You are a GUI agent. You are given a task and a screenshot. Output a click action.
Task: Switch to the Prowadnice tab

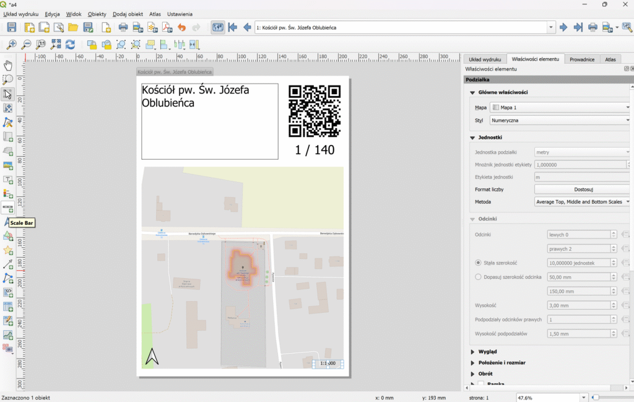click(x=582, y=59)
